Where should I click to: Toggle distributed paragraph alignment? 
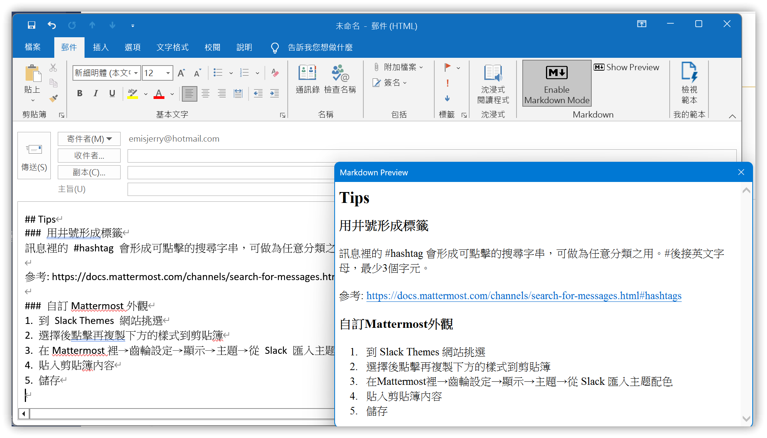(238, 93)
